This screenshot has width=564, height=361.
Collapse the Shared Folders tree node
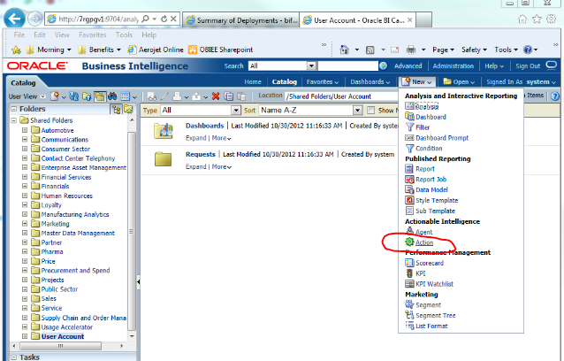point(13,120)
